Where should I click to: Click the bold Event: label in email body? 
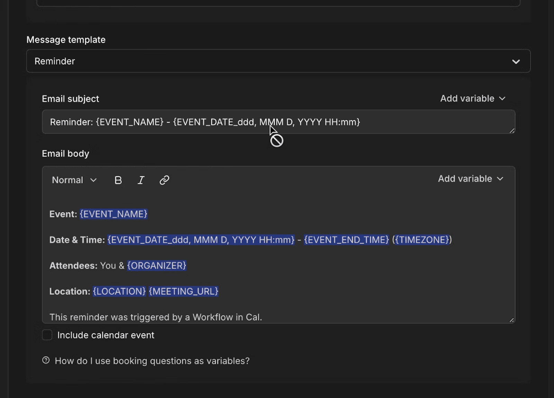pyautogui.click(x=63, y=214)
